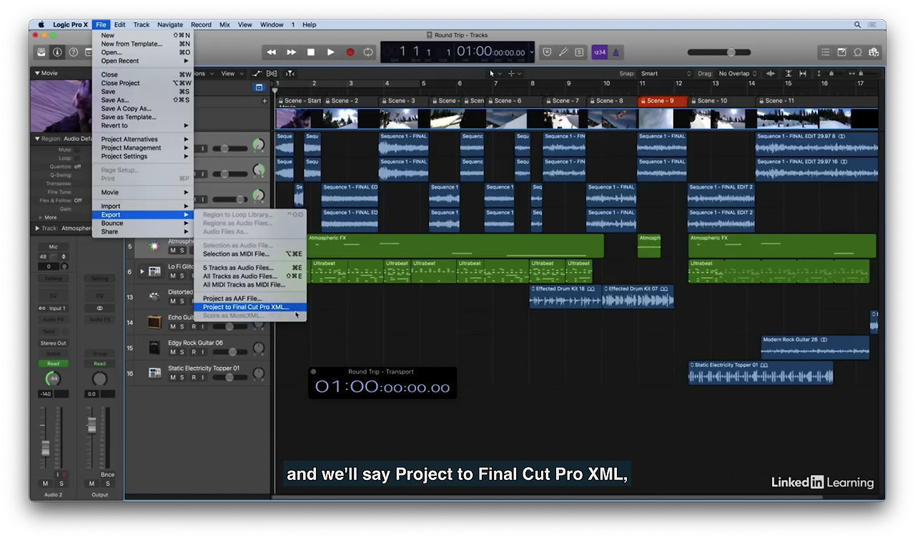Click the Replace mode icon
Viewport: 915px width, 540px height.
click(548, 52)
